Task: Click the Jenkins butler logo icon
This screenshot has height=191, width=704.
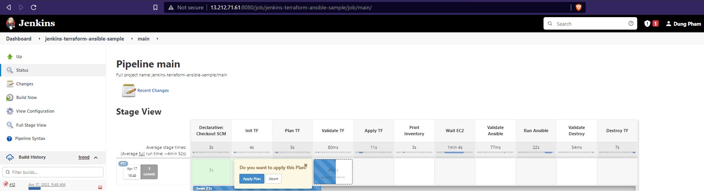Action: [x=11, y=23]
